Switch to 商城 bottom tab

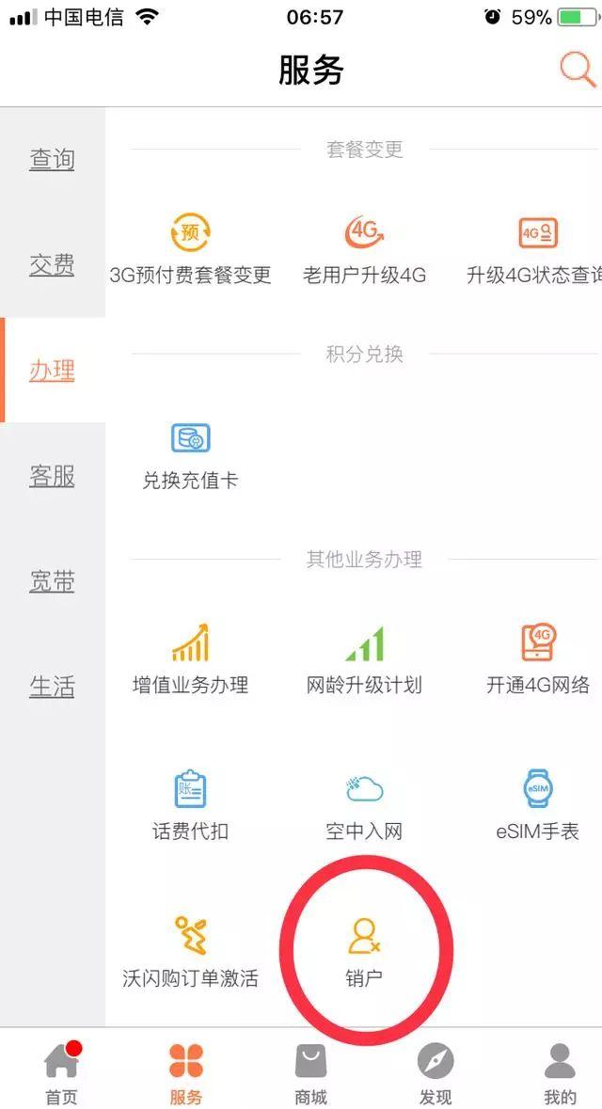click(310, 1071)
